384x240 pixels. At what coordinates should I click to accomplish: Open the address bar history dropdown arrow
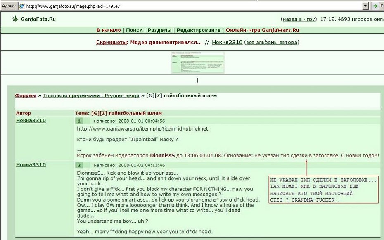(365, 6)
